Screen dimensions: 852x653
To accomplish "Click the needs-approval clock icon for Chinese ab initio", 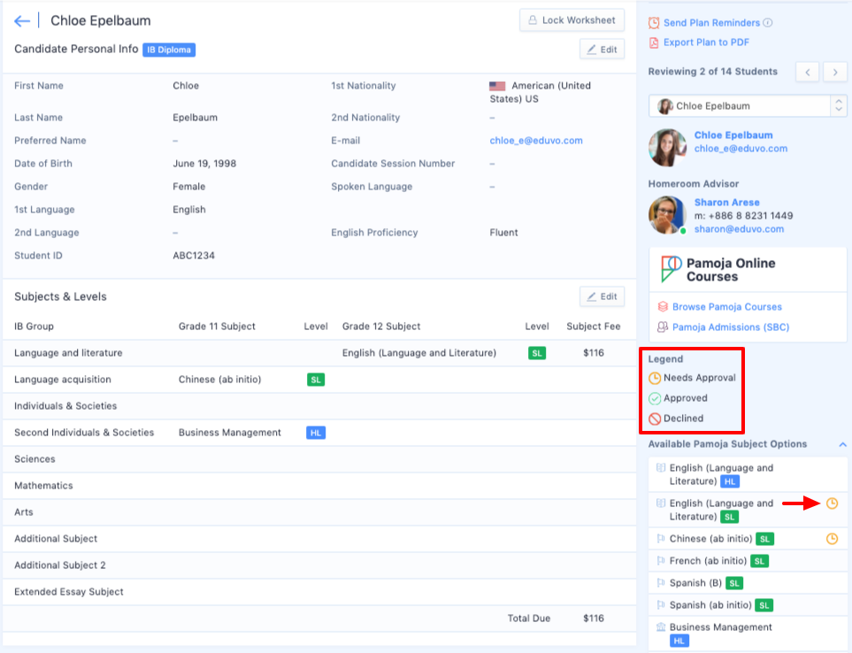I will (x=832, y=539).
